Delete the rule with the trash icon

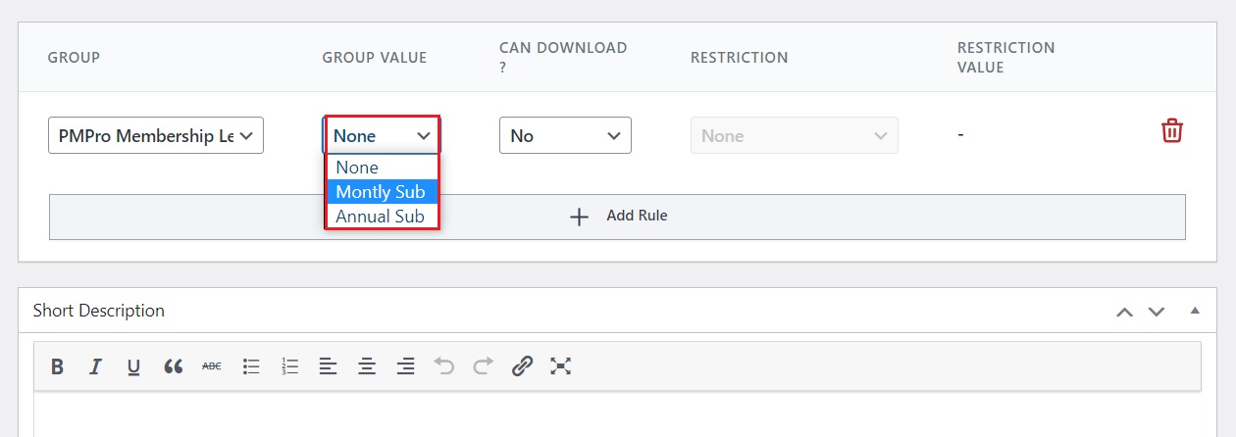point(1171,131)
